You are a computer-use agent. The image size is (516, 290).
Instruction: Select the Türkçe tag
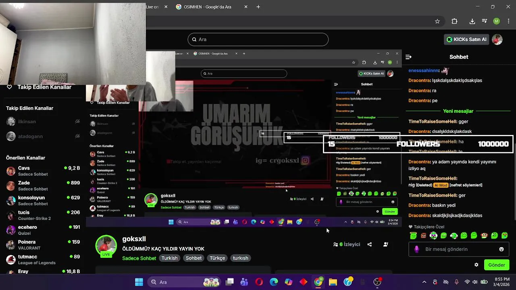pos(217,258)
